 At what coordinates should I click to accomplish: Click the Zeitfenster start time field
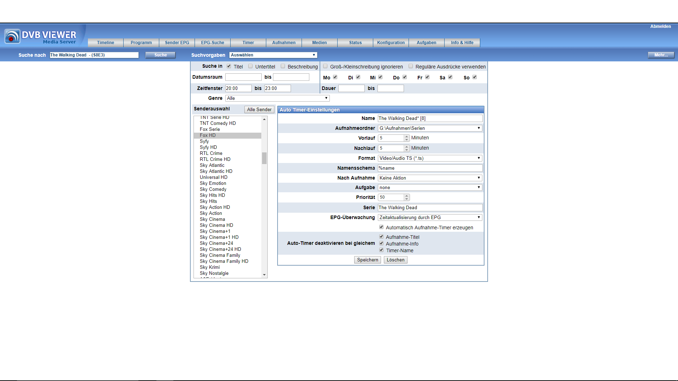click(238, 89)
